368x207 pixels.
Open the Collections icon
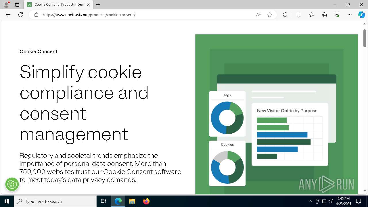pyautogui.click(x=324, y=15)
